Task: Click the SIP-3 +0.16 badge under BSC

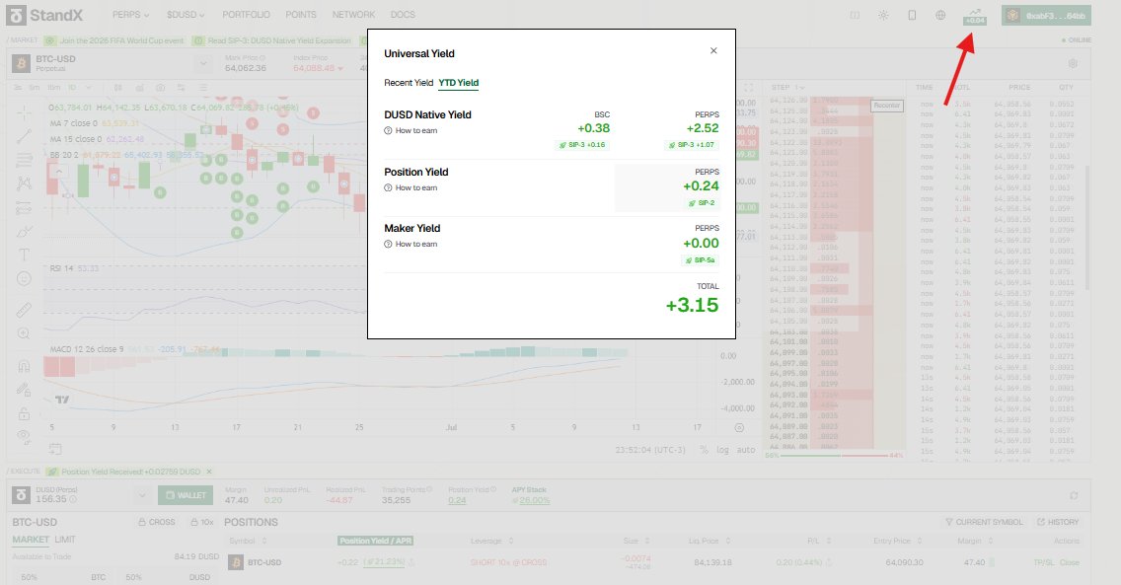Action: [x=582, y=145]
